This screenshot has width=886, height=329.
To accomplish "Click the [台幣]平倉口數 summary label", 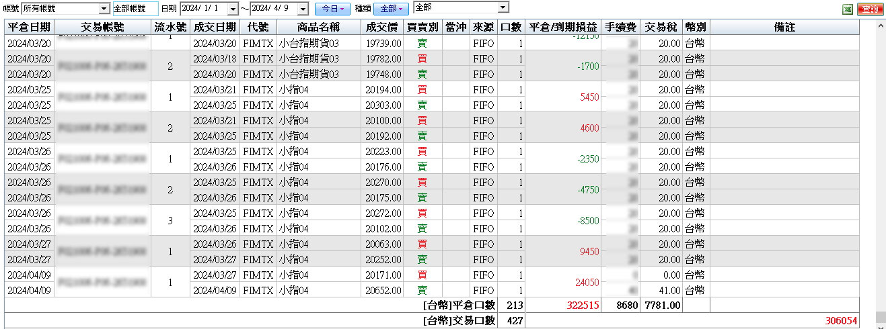I will click(459, 305).
